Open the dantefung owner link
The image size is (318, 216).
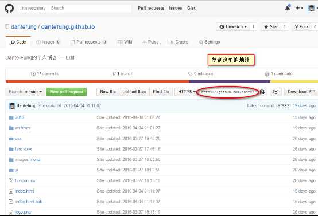[24, 27]
